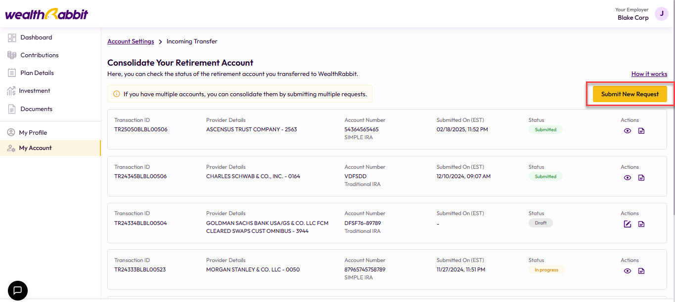Viewport: 675px width, 302px height.
Task: Select My Account sidebar item
Action: coord(50,148)
